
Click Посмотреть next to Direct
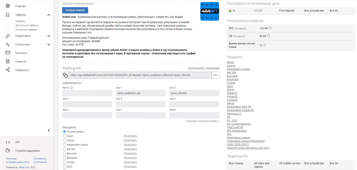pos(130,136)
